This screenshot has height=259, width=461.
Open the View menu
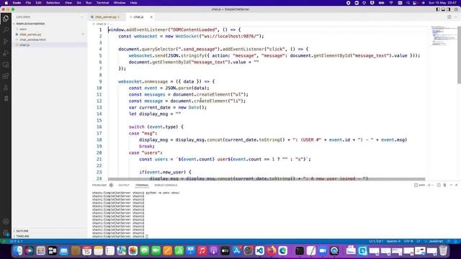[68, 3]
